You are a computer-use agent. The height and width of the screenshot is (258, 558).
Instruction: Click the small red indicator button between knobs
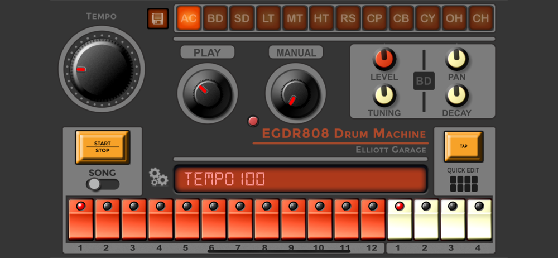click(x=253, y=121)
